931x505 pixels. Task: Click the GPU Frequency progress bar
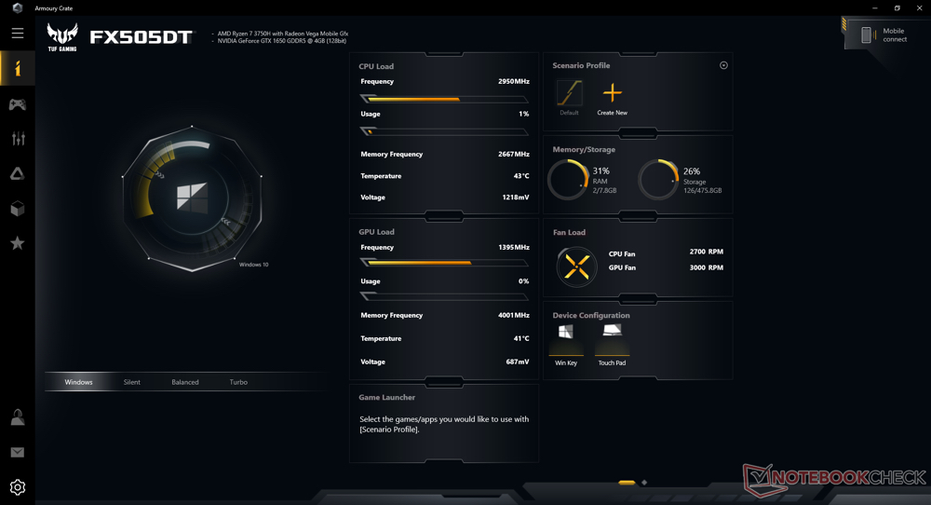[444, 262]
